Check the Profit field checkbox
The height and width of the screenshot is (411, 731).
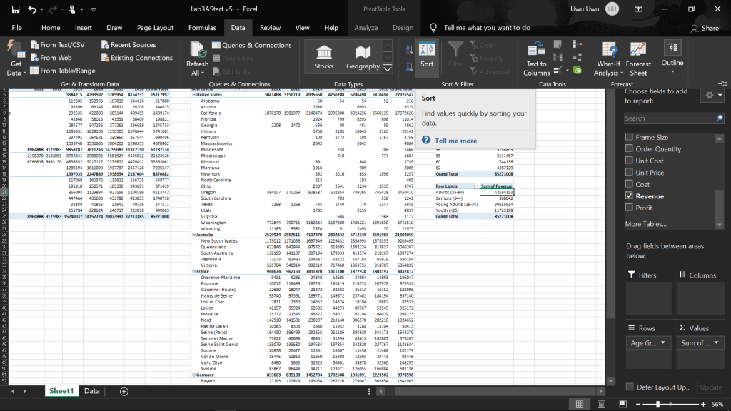click(x=629, y=208)
